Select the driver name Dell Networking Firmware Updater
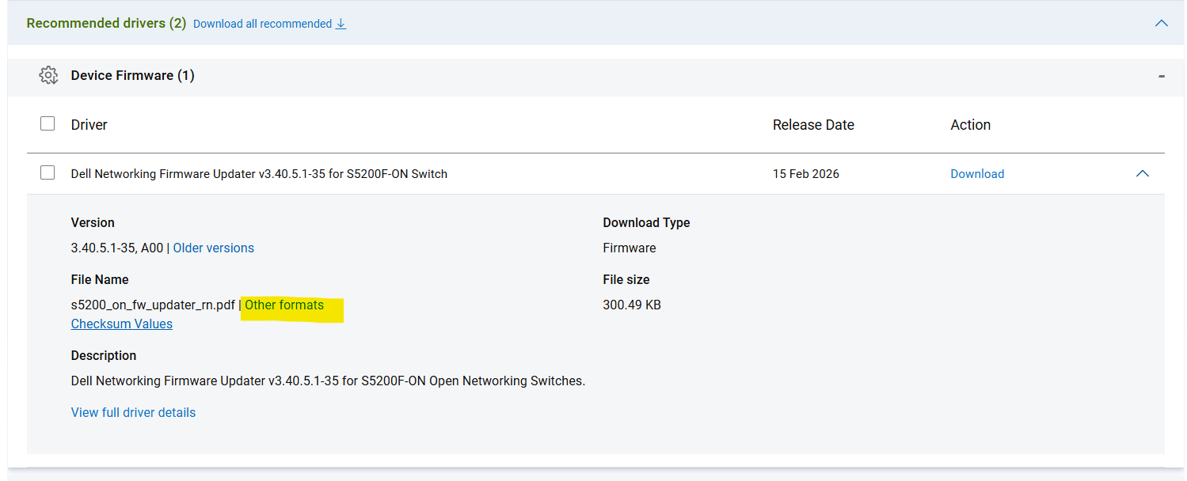Screen dimensions: 1187x481 259,174
